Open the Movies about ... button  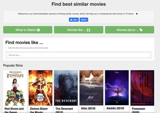click(x=130, y=30)
